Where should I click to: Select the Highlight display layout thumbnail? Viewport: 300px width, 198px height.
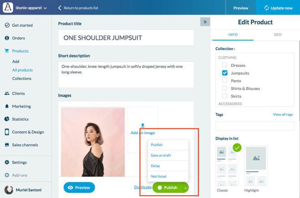coord(256,166)
